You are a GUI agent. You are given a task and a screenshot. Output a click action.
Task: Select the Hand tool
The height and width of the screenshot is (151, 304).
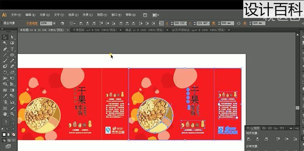pyautogui.click(x=5, y=114)
